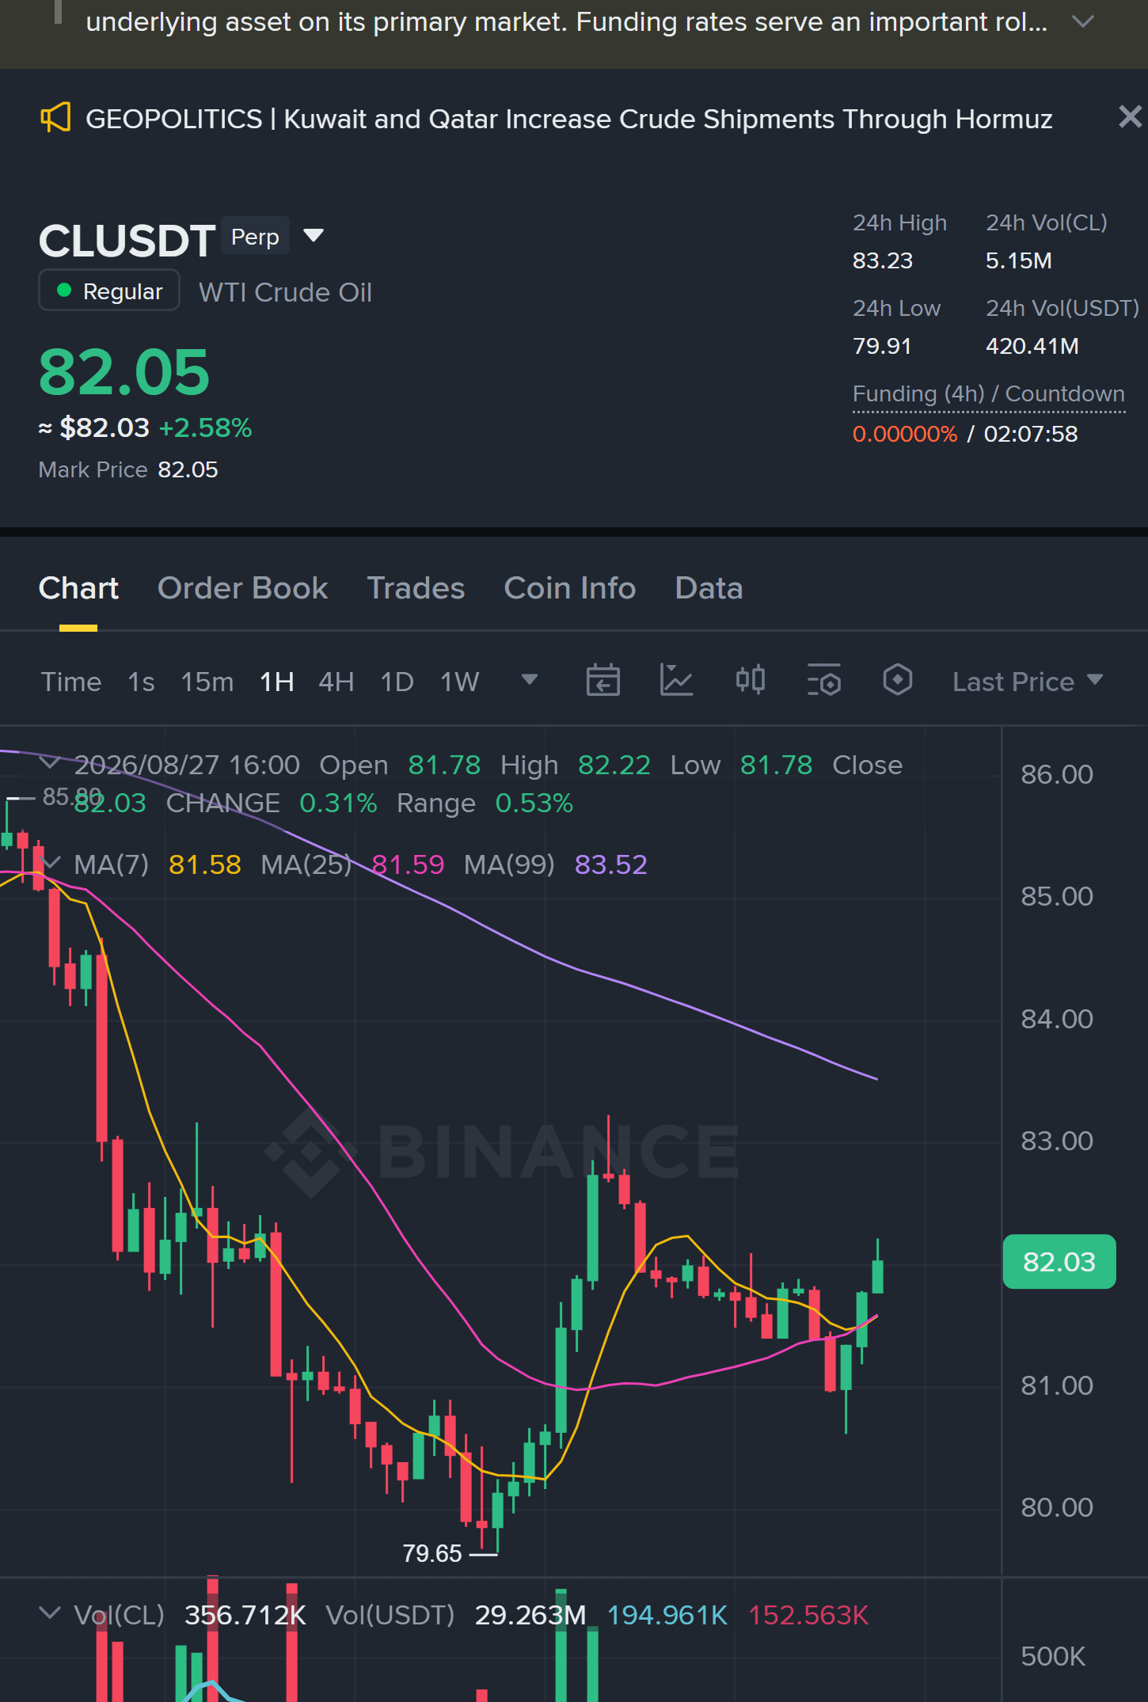Image resolution: width=1148 pixels, height=1702 pixels.
Task: Select the 1D chart interval
Action: pyautogui.click(x=397, y=682)
